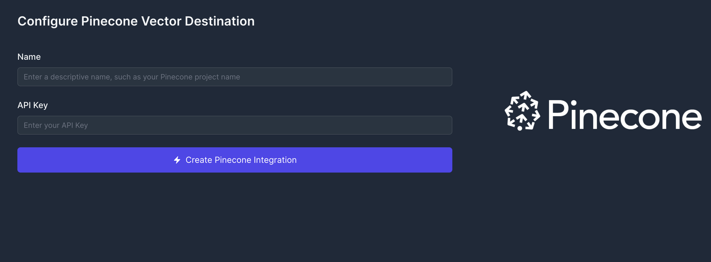Image resolution: width=711 pixels, height=262 pixels.
Task: Click the Pinecone cone-shaped logo icon
Action: click(x=522, y=111)
